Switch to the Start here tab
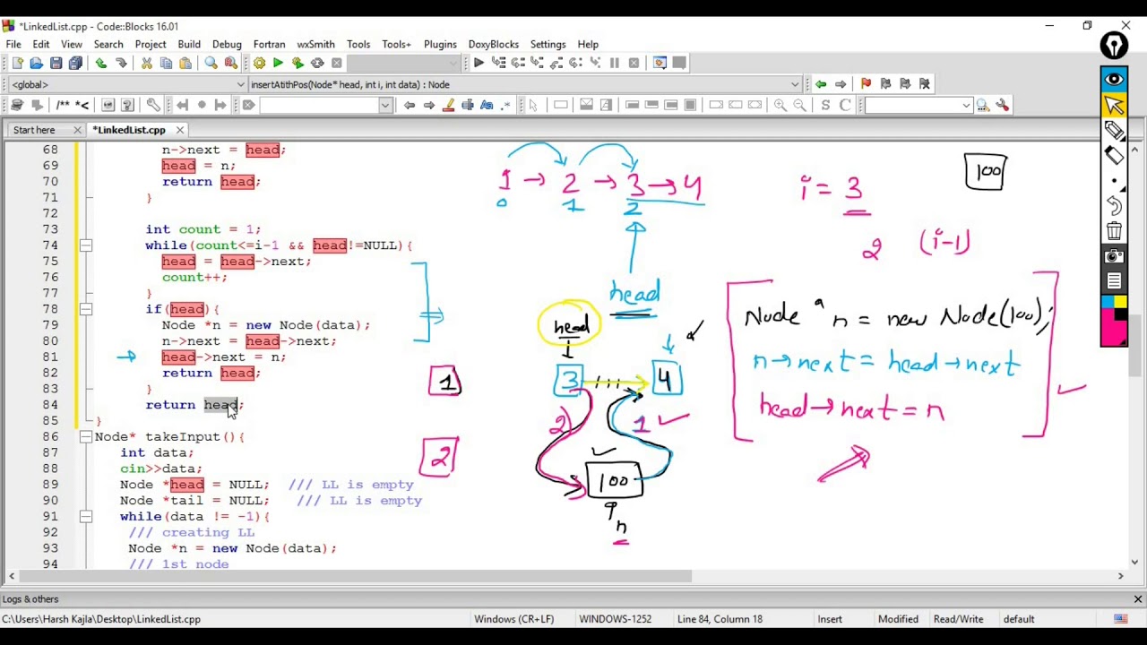The width and height of the screenshot is (1147, 645). point(34,130)
